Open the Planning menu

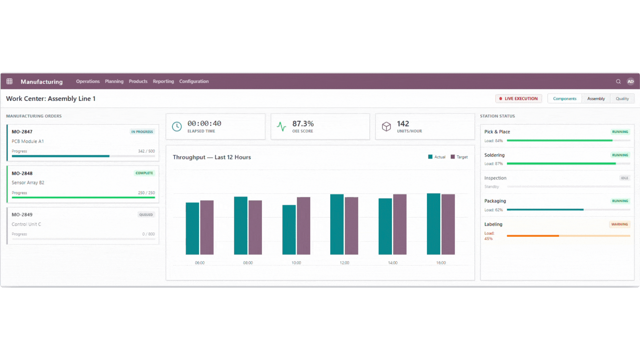114,81
